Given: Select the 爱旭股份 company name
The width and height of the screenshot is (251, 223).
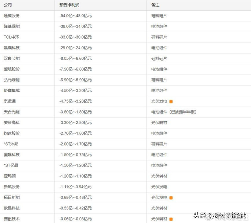Looking at the screenshot, I should 12,69.
